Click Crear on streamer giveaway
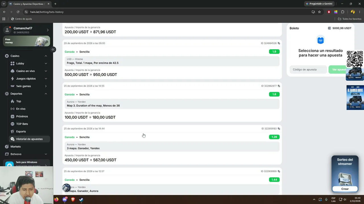364x204 pixels. pos(345,189)
